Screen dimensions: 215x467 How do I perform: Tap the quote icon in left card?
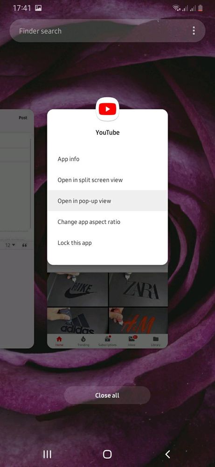[x=25, y=245]
